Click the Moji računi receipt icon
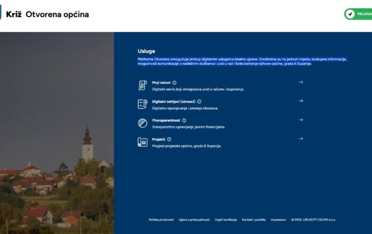This screenshot has width=372, height=234. 142,85
